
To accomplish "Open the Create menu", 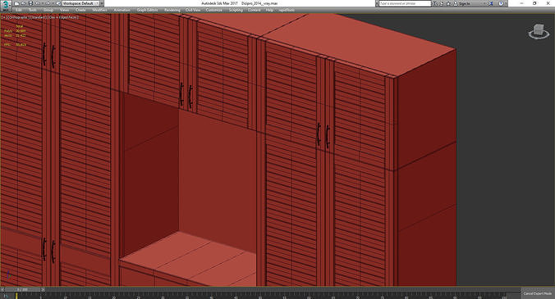I will [x=80, y=10].
